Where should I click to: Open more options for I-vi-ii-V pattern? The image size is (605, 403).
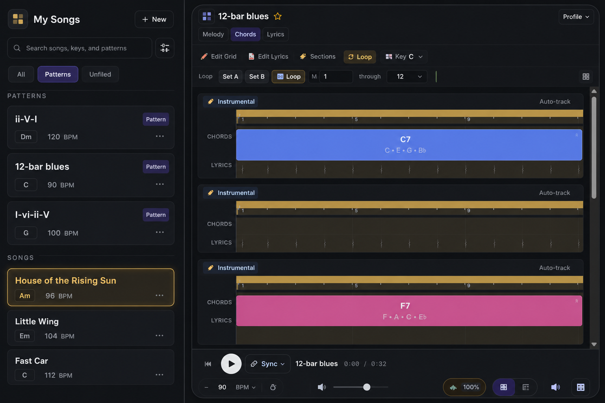[x=160, y=232]
